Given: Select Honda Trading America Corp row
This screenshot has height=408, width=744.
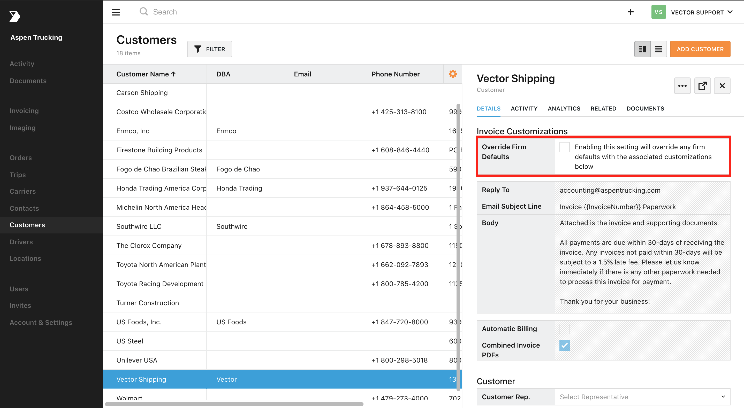Looking at the screenshot, I should point(283,188).
